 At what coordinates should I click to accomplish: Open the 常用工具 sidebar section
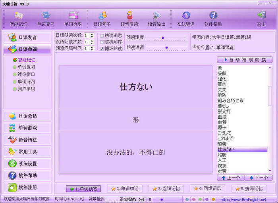pyautogui.click(x=27, y=152)
